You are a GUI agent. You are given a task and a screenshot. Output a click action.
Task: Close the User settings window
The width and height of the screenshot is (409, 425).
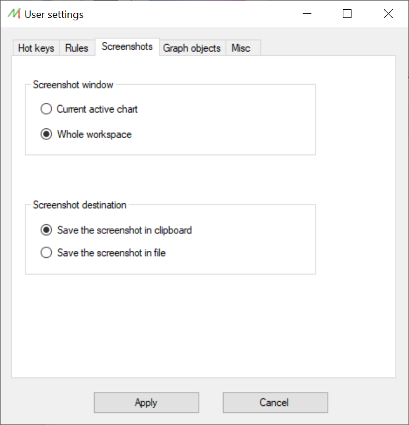[388, 13]
